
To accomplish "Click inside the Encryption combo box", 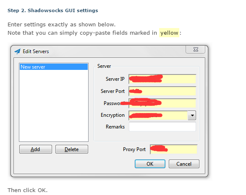I will pos(158,115).
